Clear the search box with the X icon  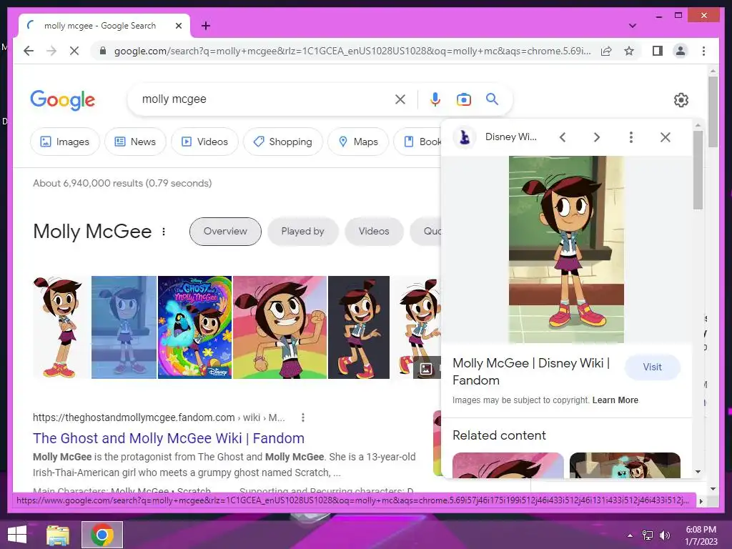(x=400, y=99)
